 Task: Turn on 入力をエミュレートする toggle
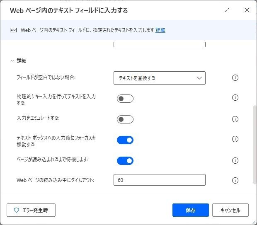click(125, 119)
